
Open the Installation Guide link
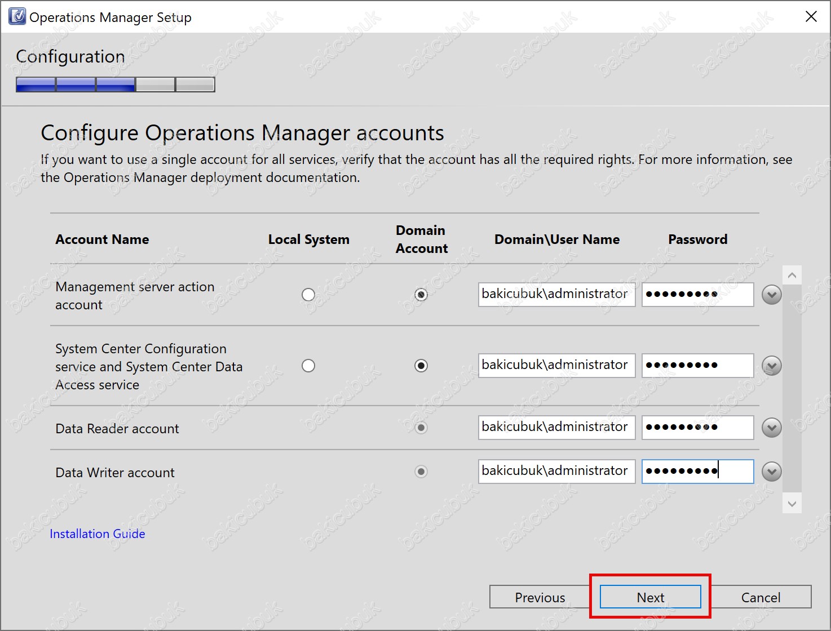(x=98, y=534)
